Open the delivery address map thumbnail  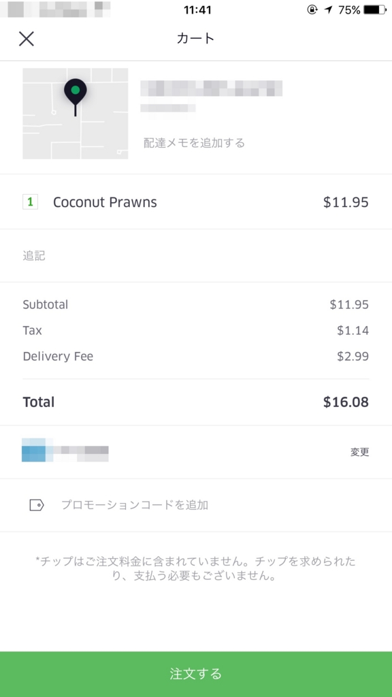coord(75,114)
